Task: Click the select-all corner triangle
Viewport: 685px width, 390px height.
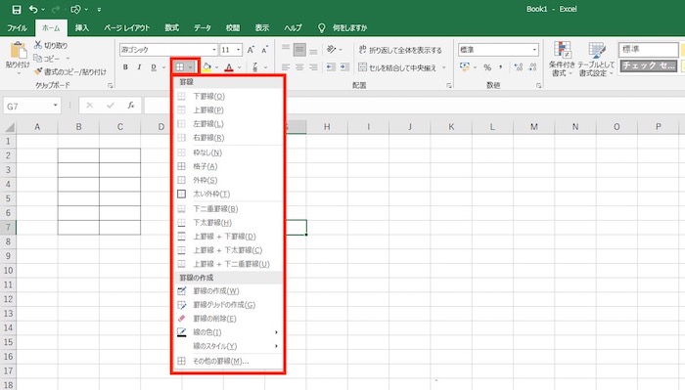Action: click(x=9, y=127)
